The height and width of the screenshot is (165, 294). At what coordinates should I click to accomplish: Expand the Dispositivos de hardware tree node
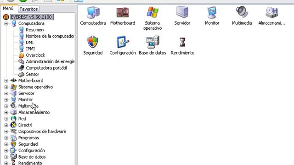coord(6,132)
